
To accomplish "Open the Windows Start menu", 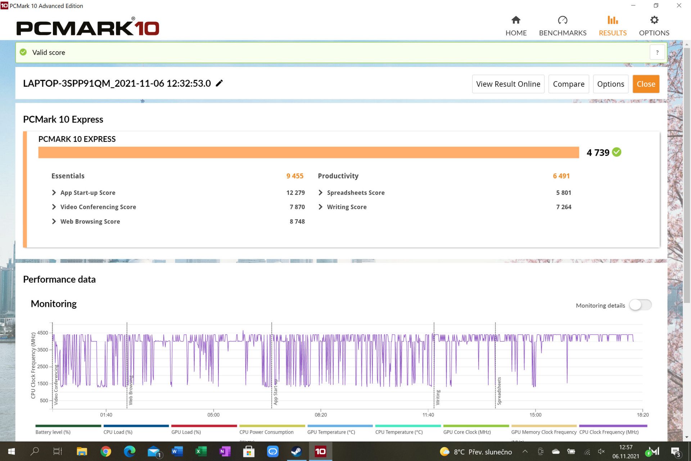I will [x=11, y=451].
